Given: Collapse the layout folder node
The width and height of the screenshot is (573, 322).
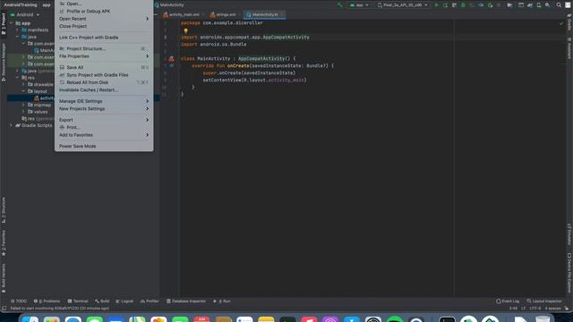Looking at the screenshot, I should pyautogui.click(x=23, y=91).
